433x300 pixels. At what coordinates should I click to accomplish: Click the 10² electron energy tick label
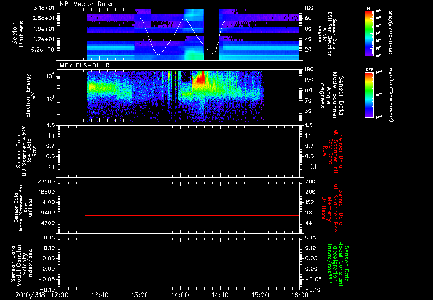[50, 76]
